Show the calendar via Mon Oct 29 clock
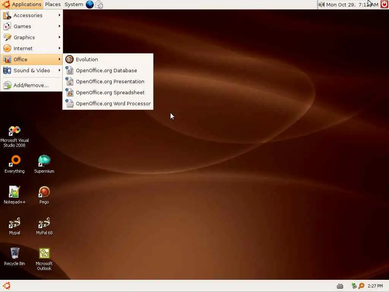The height and width of the screenshot is (292, 389). tap(352, 5)
